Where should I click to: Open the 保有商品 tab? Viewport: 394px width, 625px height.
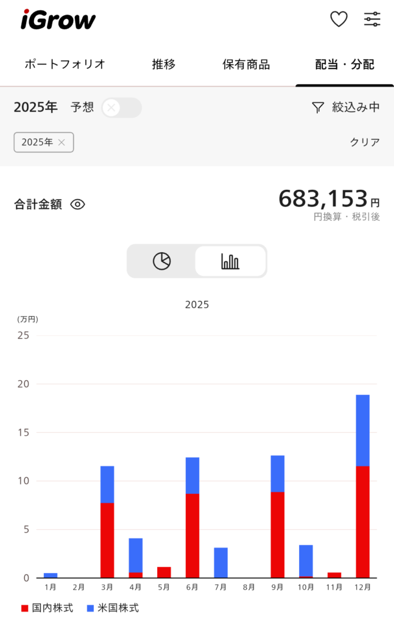246,65
